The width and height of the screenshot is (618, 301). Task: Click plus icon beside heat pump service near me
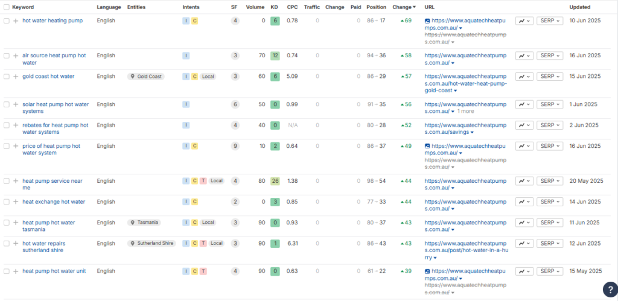16,181
